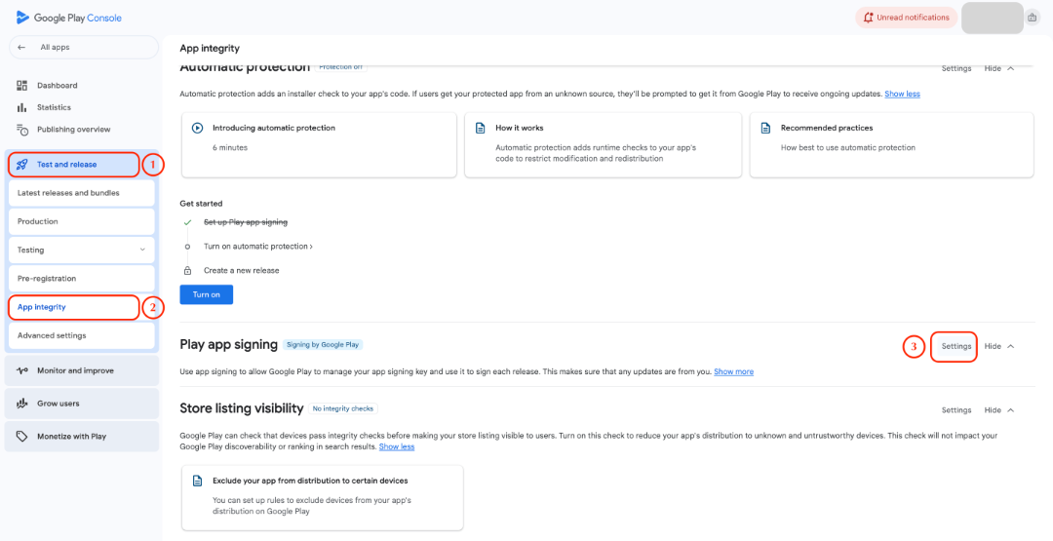Click the Monitor and improve pulse icon
Image resolution: width=1053 pixels, height=541 pixels.
coord(22,370)
